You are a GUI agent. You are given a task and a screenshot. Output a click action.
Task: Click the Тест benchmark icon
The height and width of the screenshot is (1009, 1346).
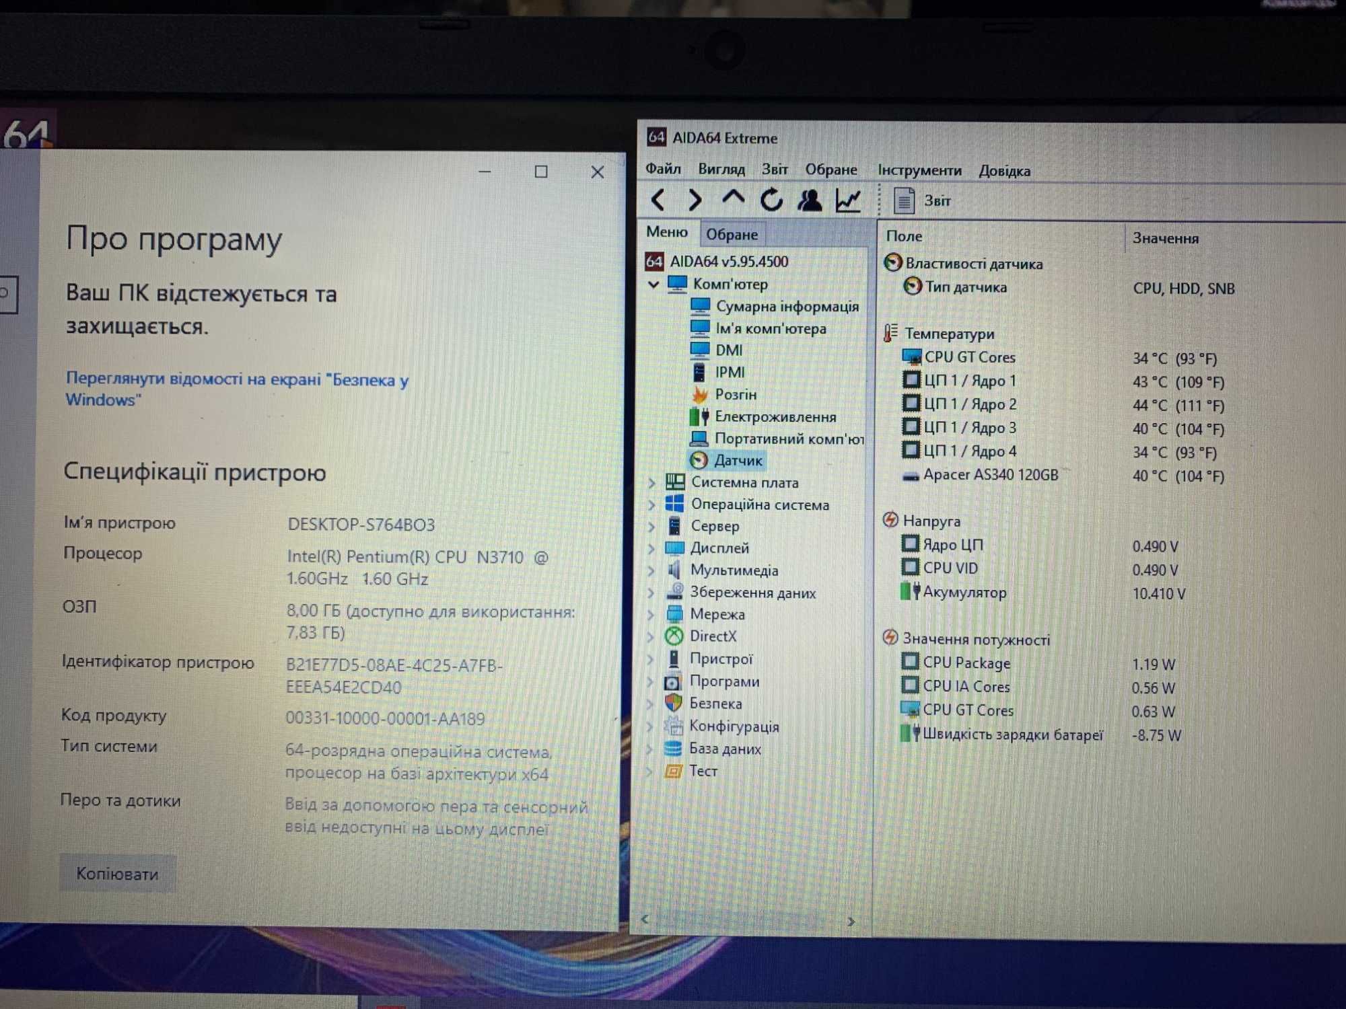(x=672, y=771)
